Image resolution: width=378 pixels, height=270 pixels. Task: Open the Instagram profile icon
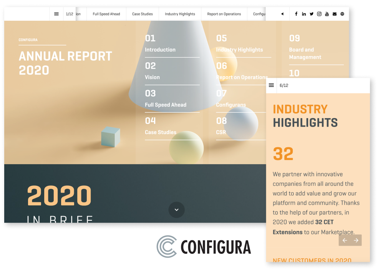tap(319, 14)
